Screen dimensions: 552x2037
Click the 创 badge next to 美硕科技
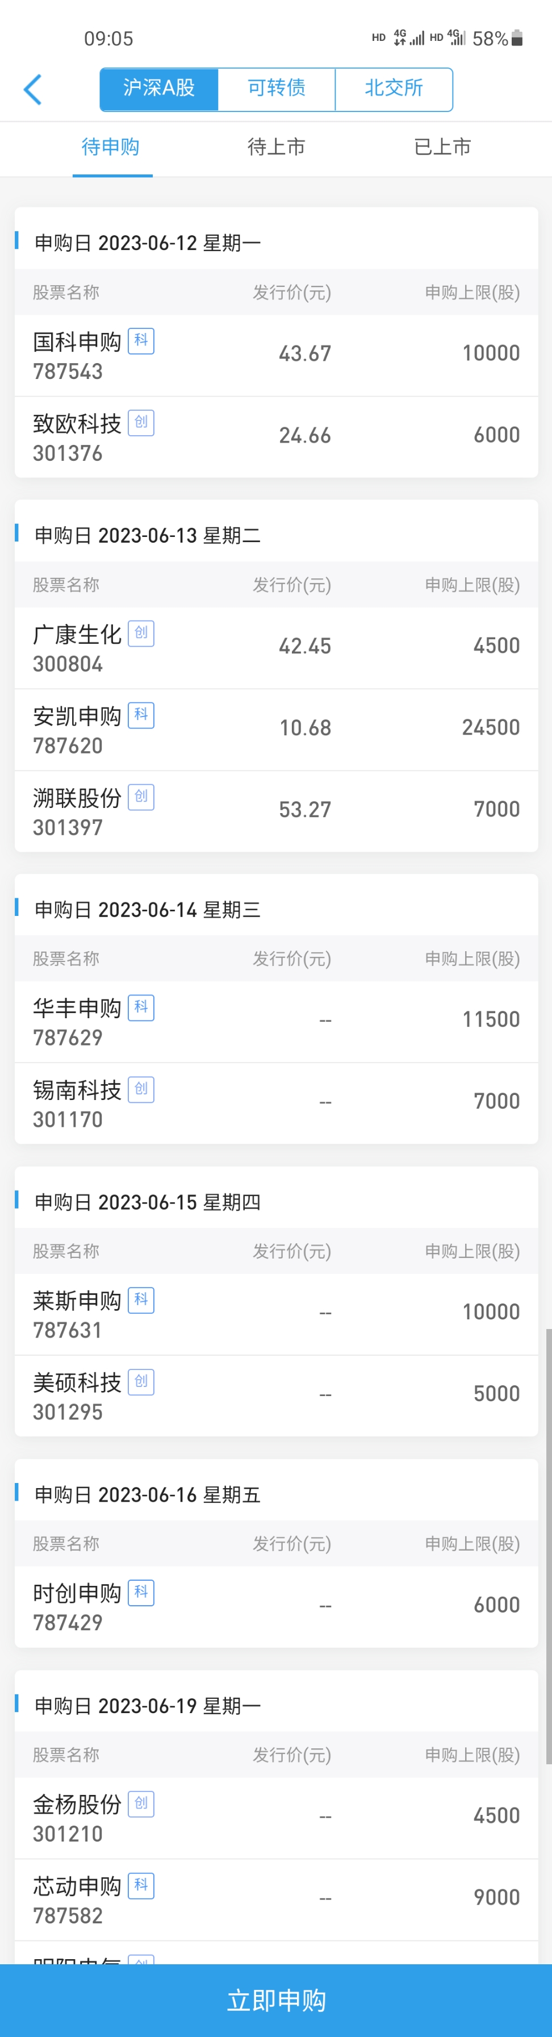pyautogui.click(x=141, y=1381)
